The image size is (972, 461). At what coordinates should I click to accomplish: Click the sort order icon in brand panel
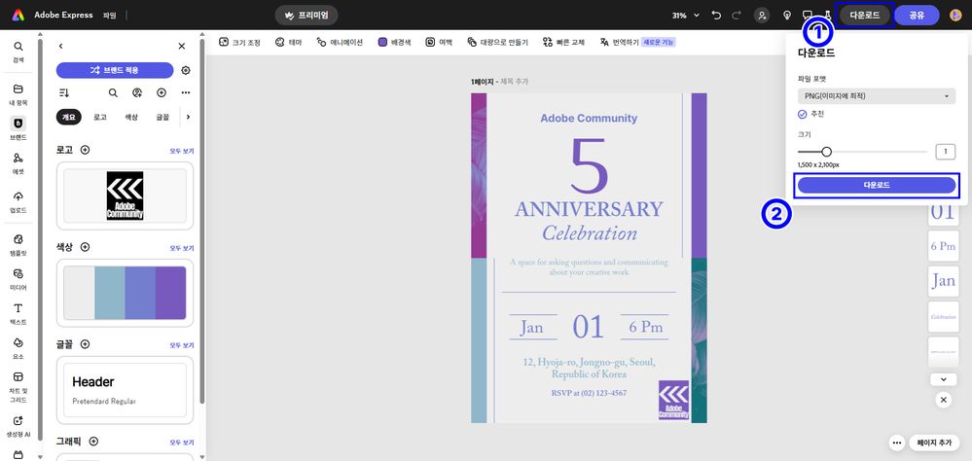64,93
